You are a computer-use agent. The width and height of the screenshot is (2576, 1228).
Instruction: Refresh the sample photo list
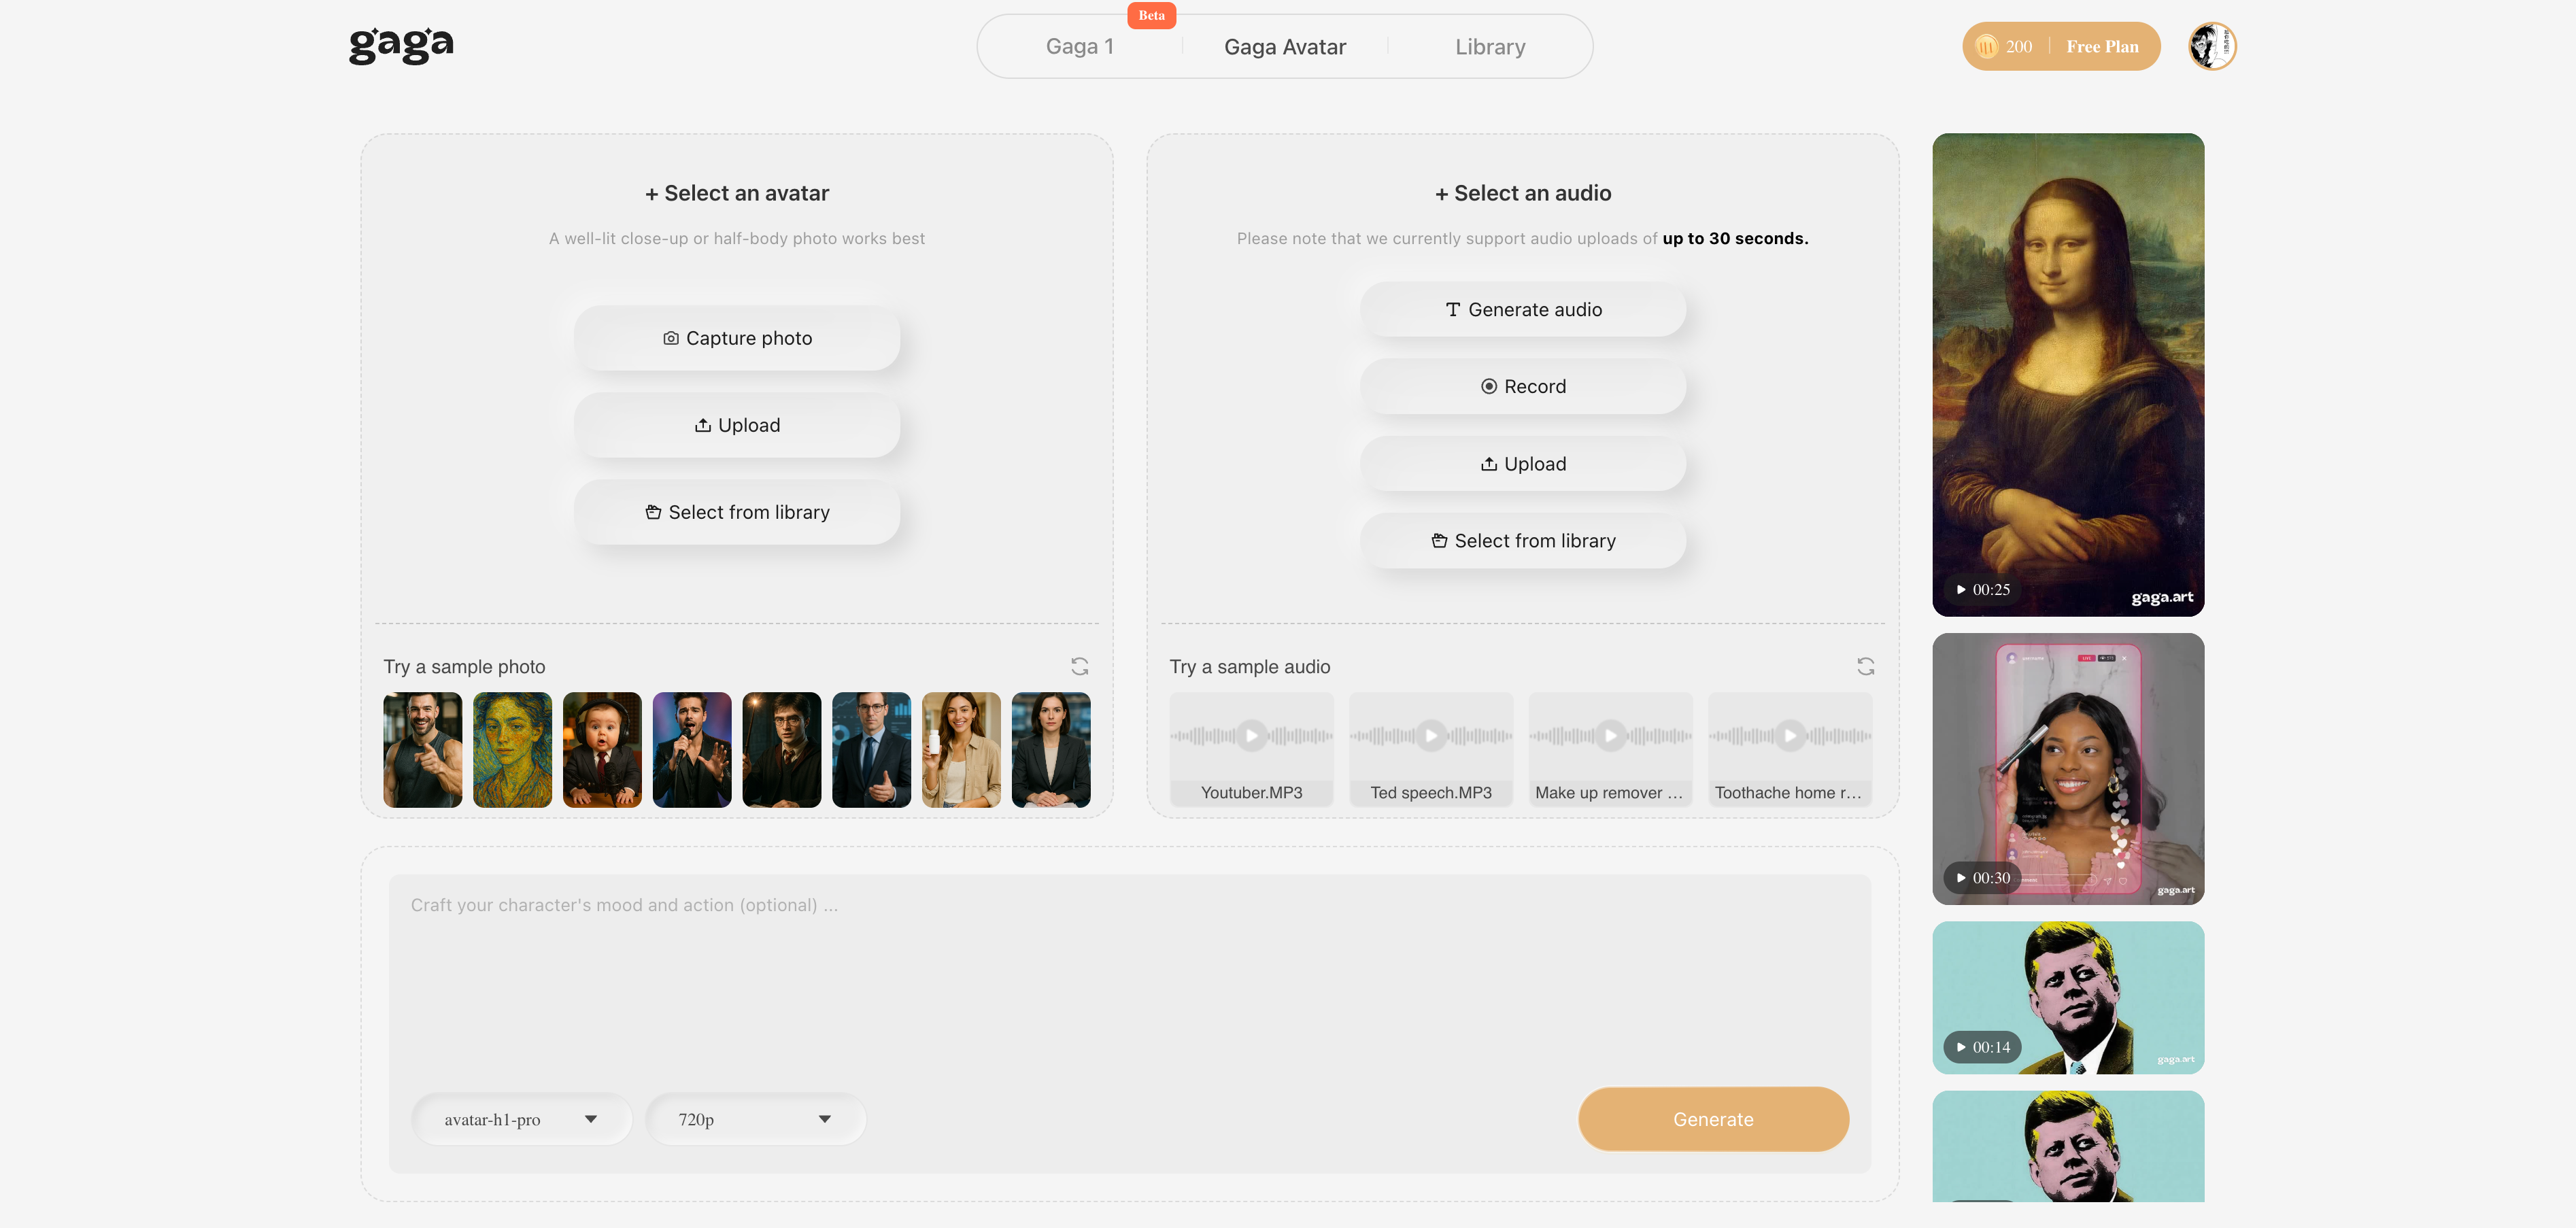click(1080, 666)
